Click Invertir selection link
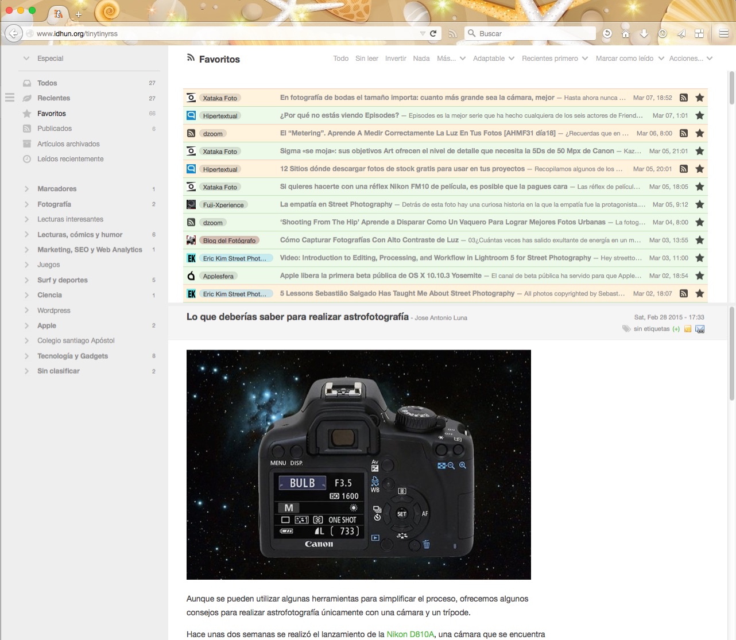This screenshot has width=736, height=640. click(x=396, y=59)
